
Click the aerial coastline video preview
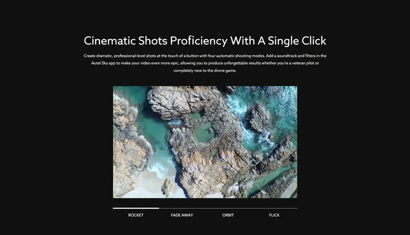tap(205, 142)
